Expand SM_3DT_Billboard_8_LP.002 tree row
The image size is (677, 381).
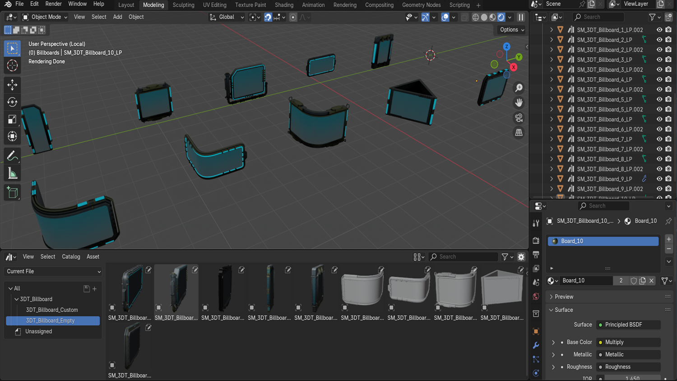click(x=551, y=169)
